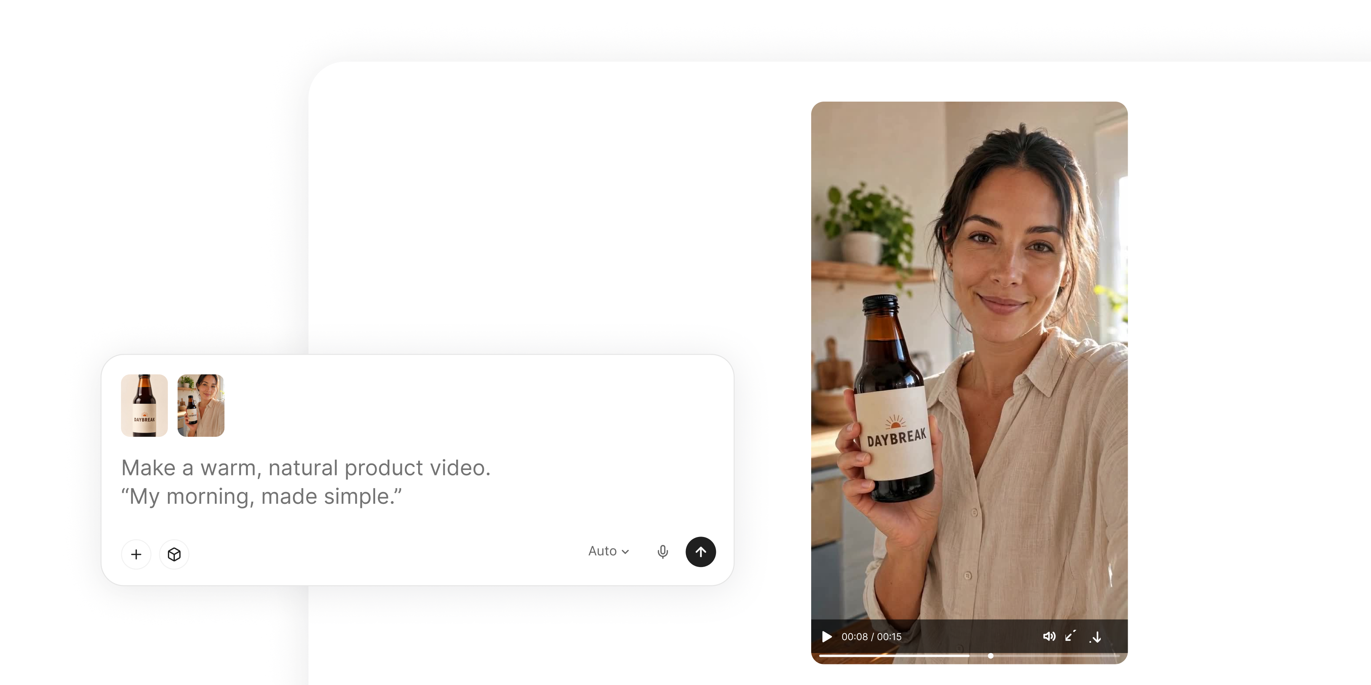Open the Auto mode dropdown

pos(609,551)
